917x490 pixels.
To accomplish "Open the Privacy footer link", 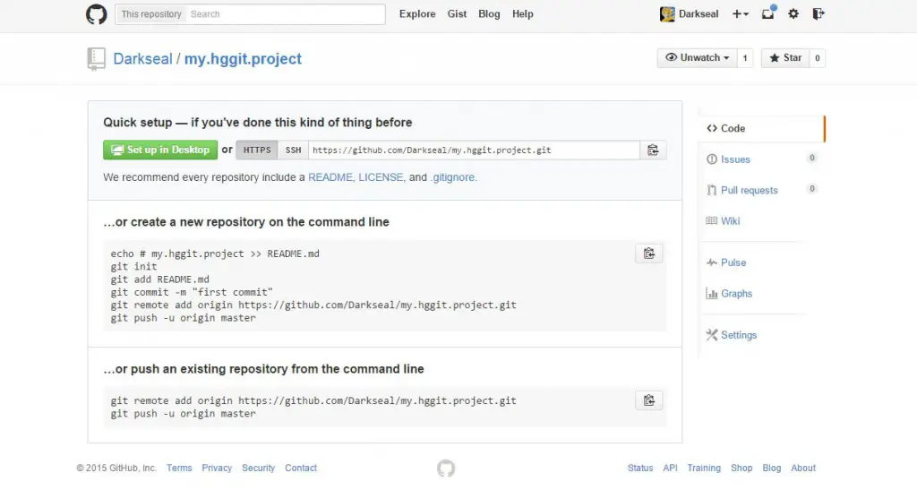I will pos(217,468).
